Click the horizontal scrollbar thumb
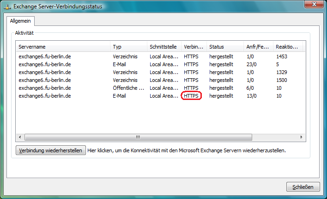 (x=138, y=137)
